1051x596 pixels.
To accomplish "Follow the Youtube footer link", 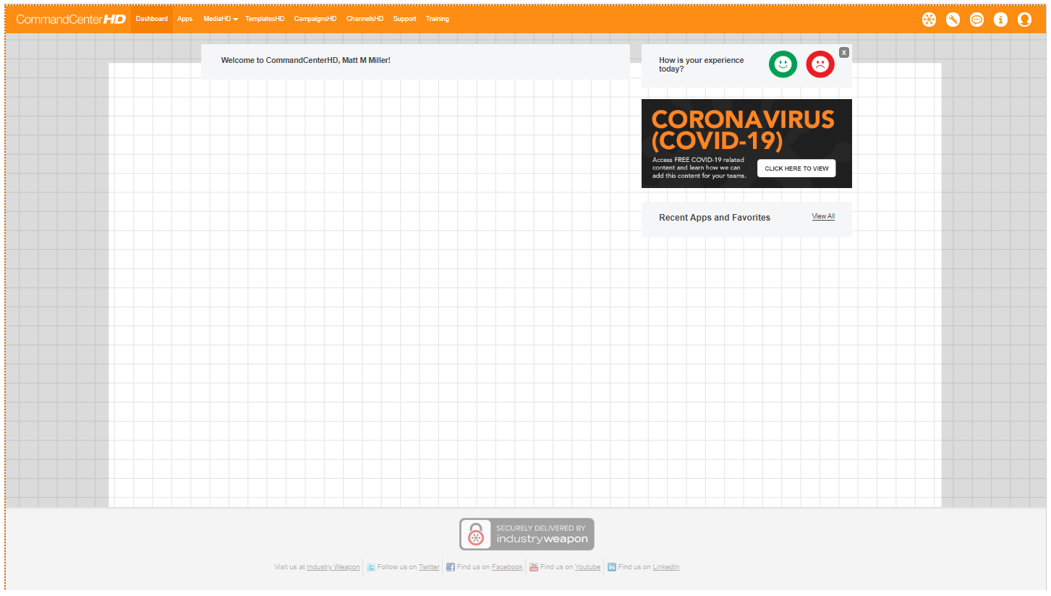I will click(587, 567).
